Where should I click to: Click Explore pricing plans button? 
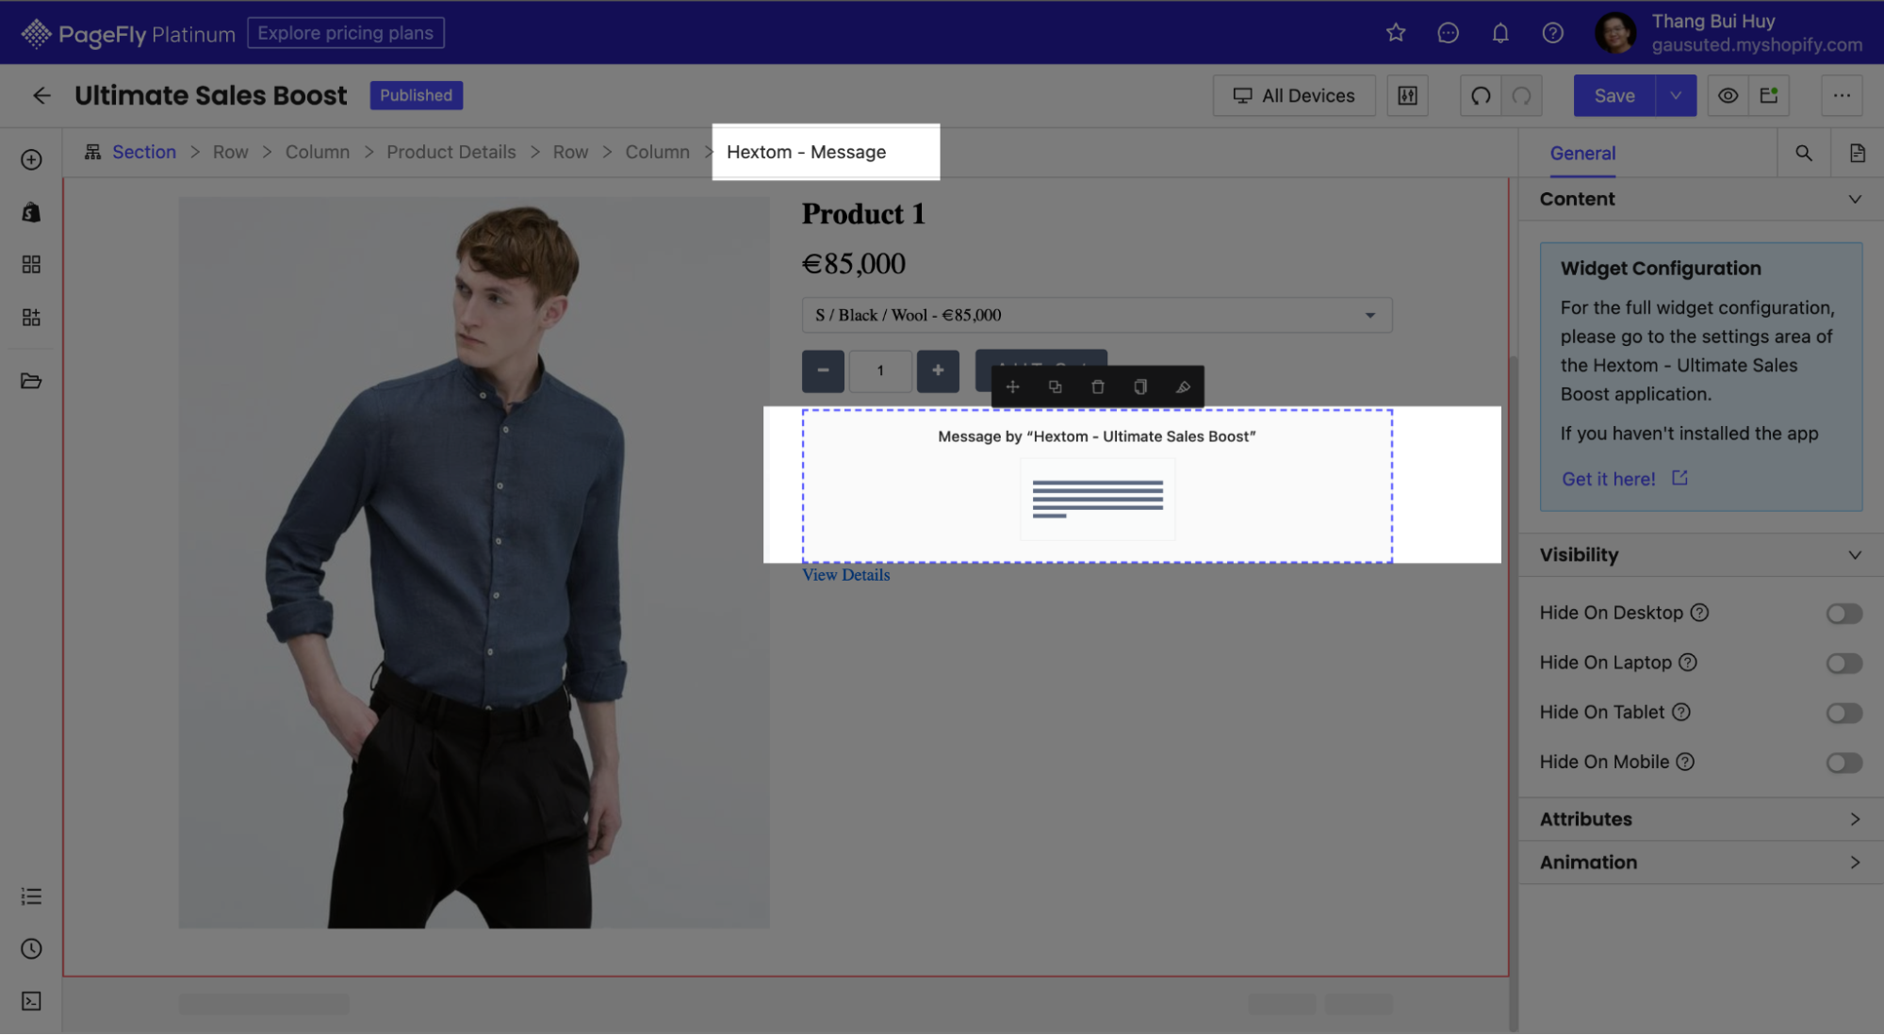pyautogui.click(x=345, y=33)
